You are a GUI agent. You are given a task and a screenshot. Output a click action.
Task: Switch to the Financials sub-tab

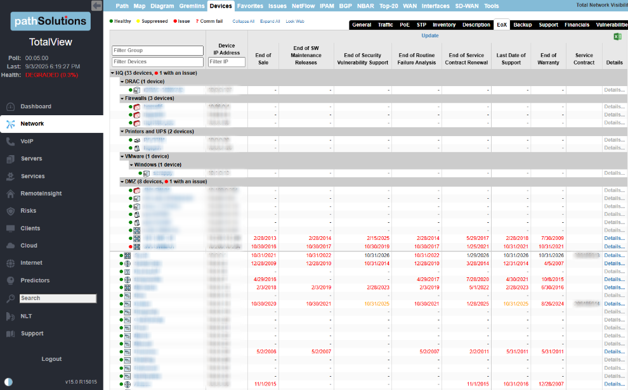(x=577, y=25)
